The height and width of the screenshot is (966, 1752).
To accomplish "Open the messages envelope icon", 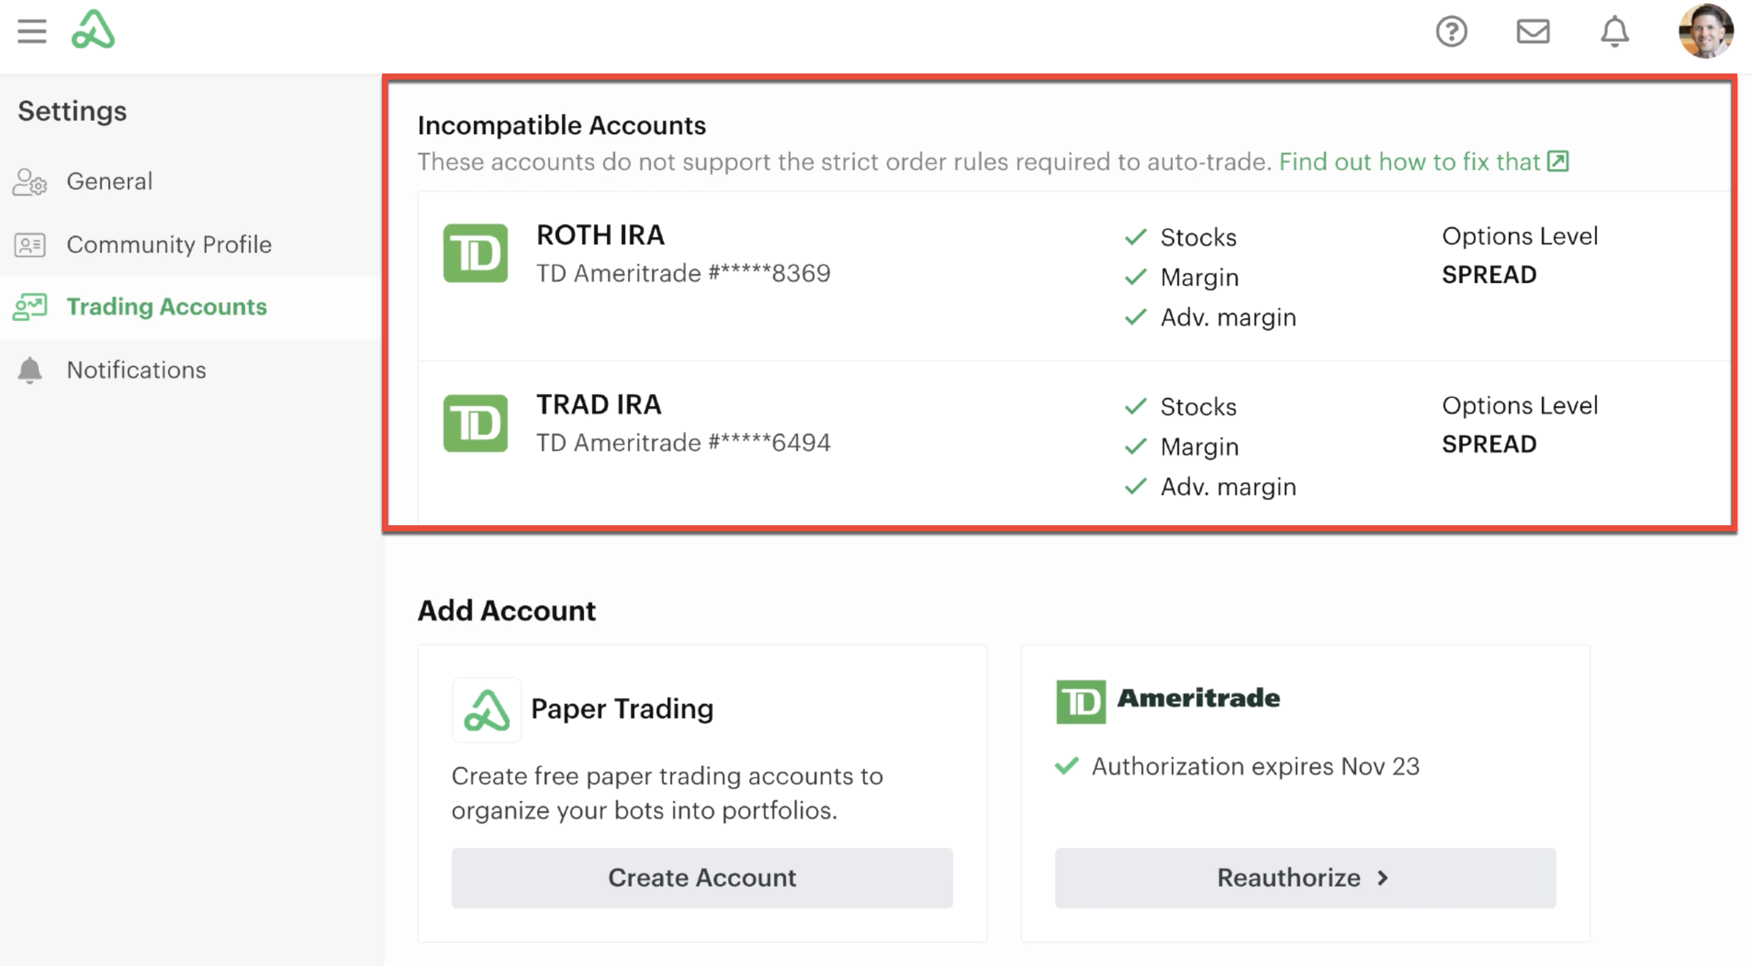I will pyautogui.click(x=1533, y=31).
